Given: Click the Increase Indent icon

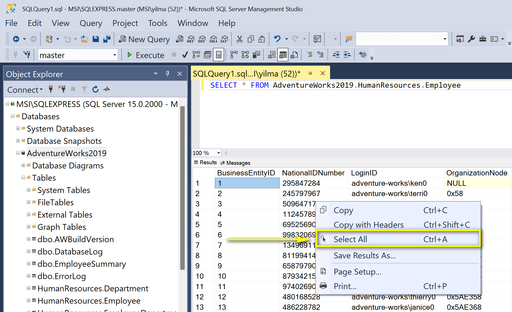Looking at the screenshot, I should [x=347, y=55].
